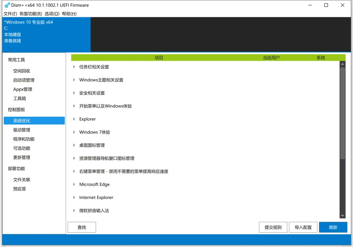Expand the Internet Explorer group arrow
The height and width of the screenshot is (247, 353).
pyautogui.click(x=74, y=197)
